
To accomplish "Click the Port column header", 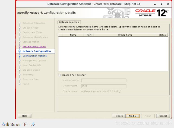I will click(89, 35).
